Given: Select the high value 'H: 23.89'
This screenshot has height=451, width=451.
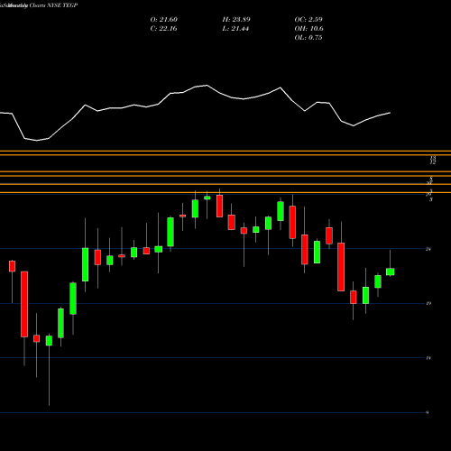Looking at the screenshot, I should pyautogui.click(x=236, y=20).
